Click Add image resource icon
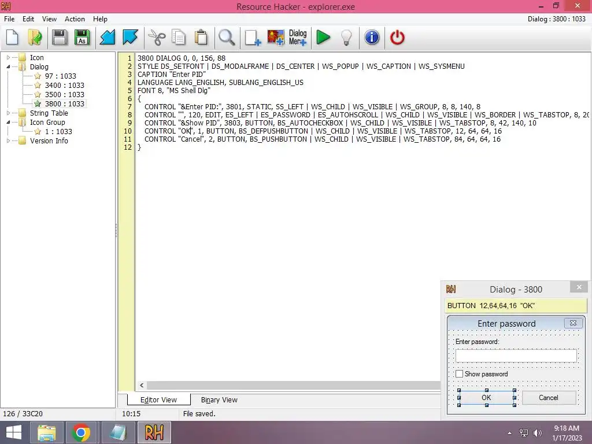 (x=276, y=38)
